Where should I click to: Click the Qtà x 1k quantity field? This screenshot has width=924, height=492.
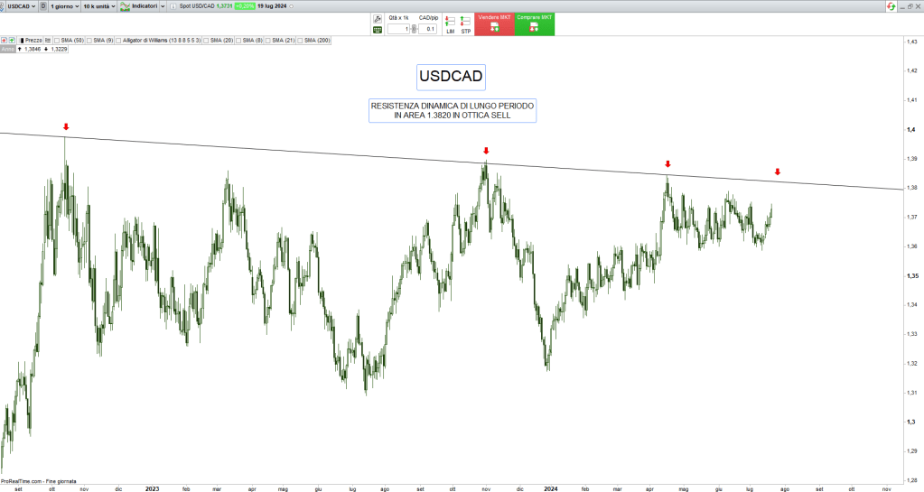(x=398, y=29)
